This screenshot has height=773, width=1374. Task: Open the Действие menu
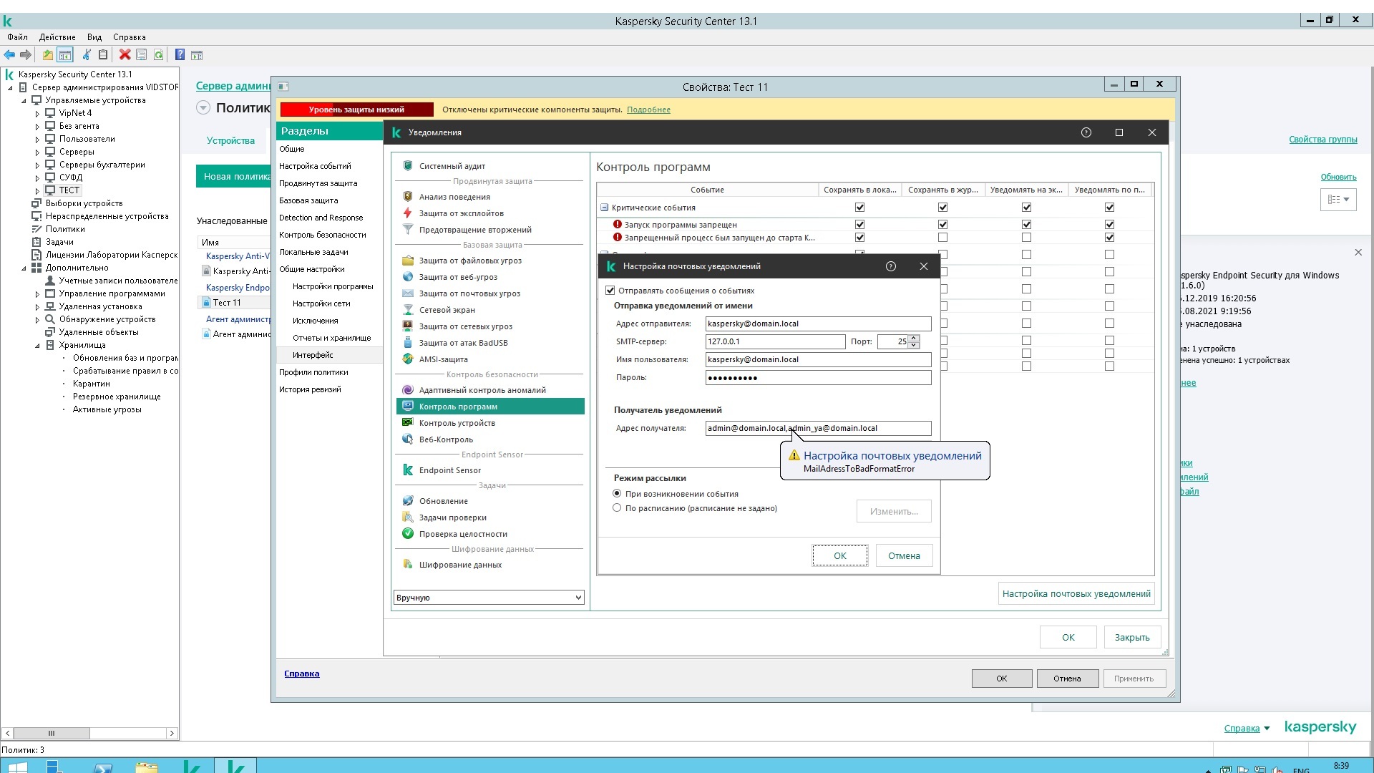click(57, 37)
